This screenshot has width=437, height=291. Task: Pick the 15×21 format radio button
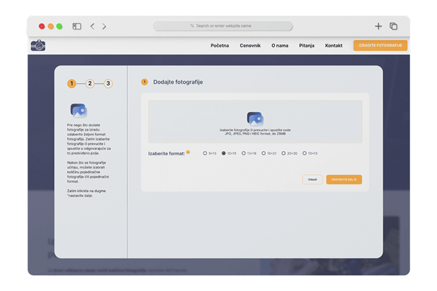coord(263,153)
